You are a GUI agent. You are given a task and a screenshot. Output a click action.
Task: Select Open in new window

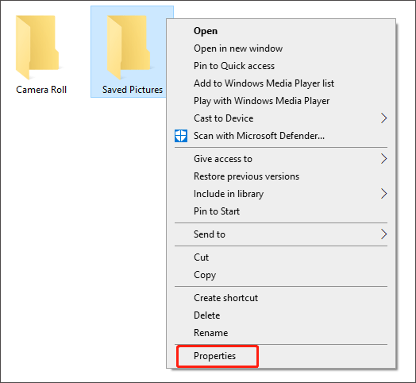click(x=238, y=48)
